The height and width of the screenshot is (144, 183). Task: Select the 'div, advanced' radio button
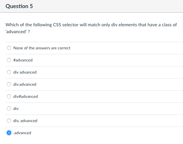[9, 121]
